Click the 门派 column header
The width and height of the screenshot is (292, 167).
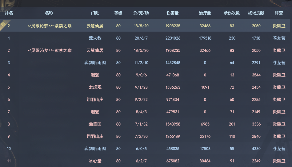coord(95,13)
